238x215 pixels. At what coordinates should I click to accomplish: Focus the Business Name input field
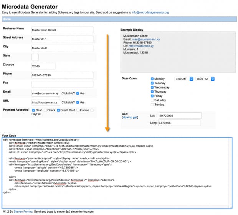point(62,30)
